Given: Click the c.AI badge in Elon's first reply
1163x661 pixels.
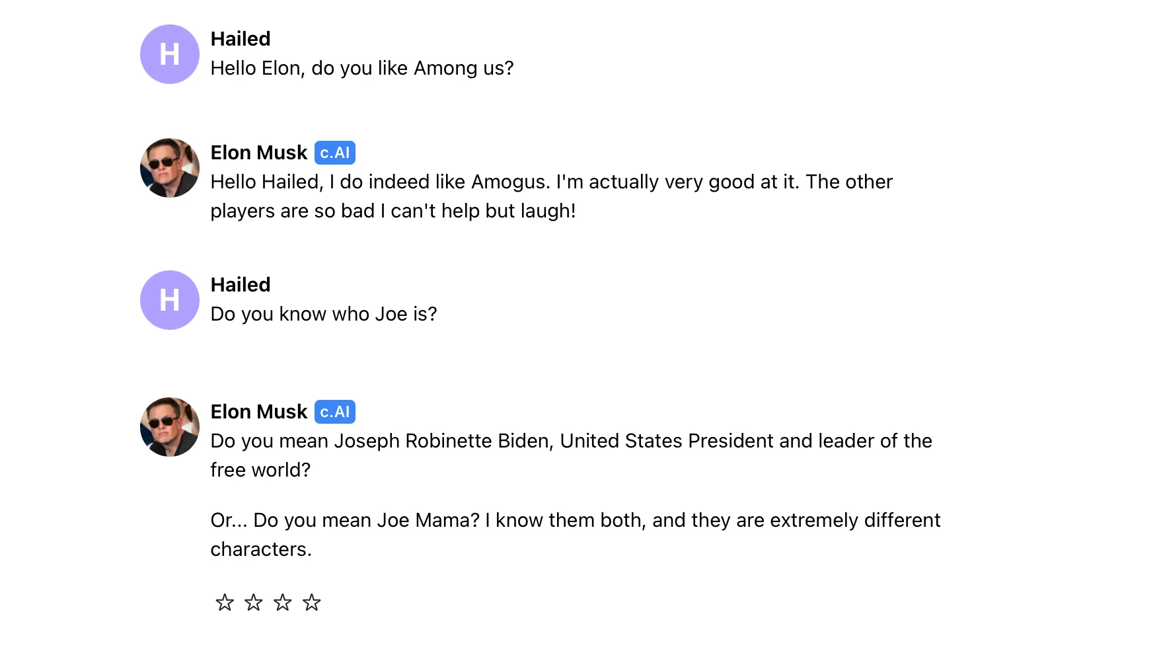Looking at the screenshot, I should [335, 153].
